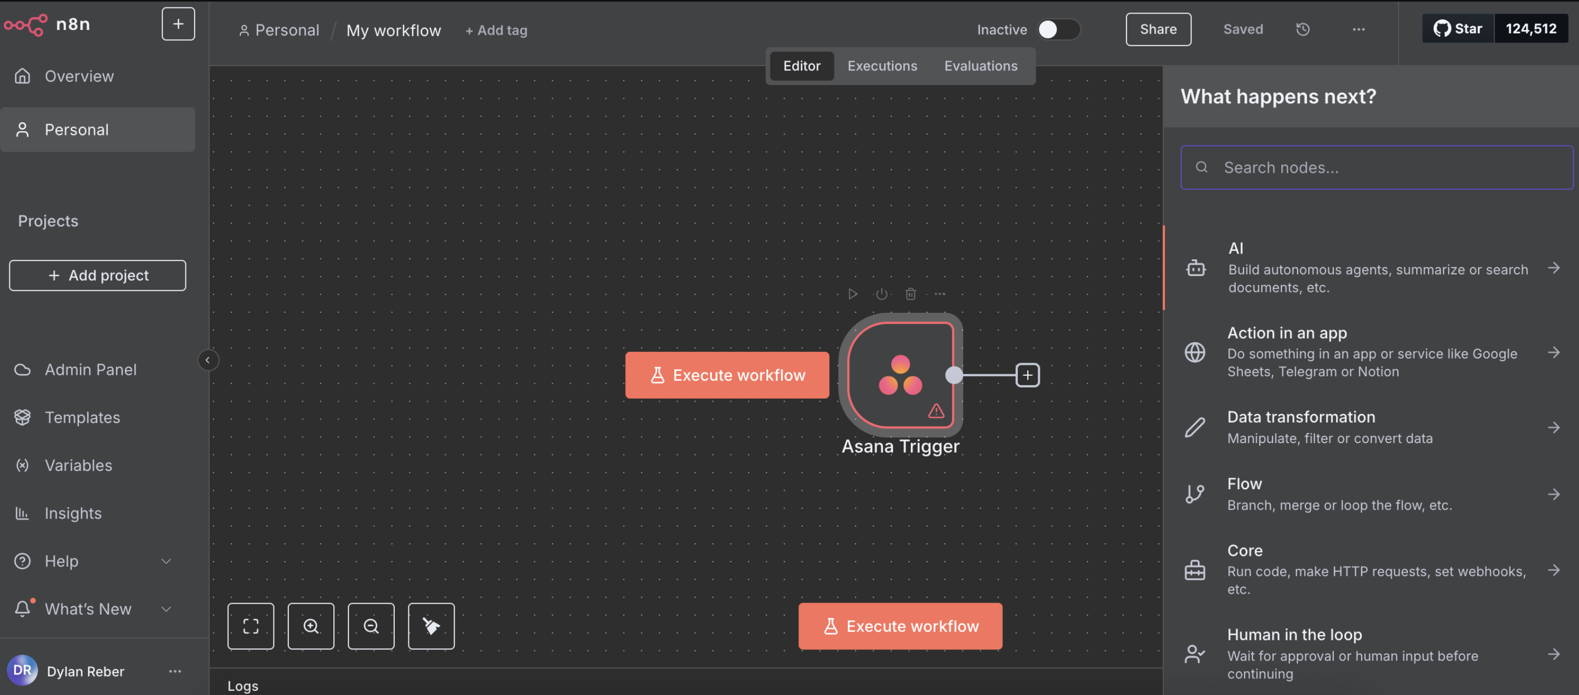1579x695 pixels.
Task: Toggle the workflow from Inactive to Active
Action: [x=1059, y=29]
